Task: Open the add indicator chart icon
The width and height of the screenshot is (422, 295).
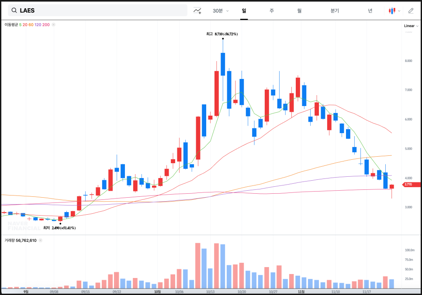Action: (197, 10)
